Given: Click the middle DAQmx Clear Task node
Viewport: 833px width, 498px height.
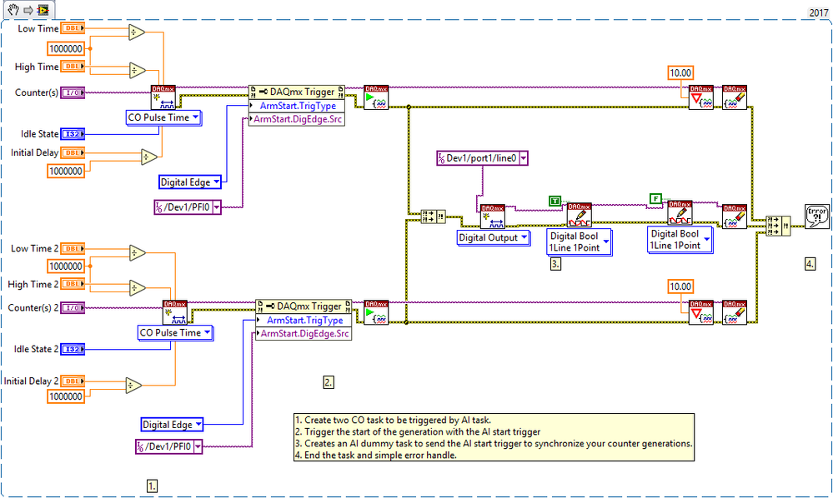Looking at the screenshot, I should pyautogui.click(x=735, y=217).
